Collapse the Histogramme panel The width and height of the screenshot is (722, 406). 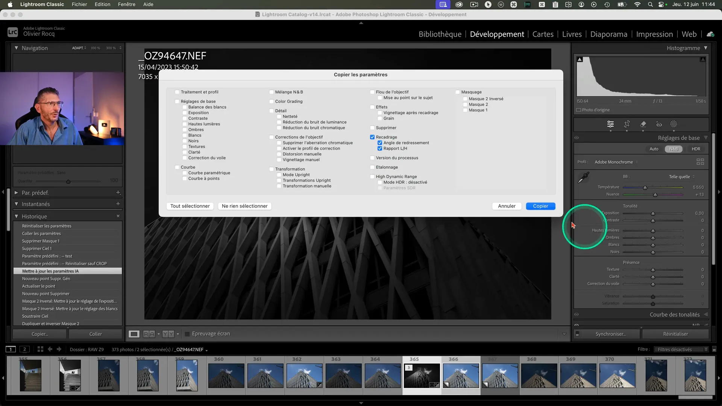pos(706,48)
